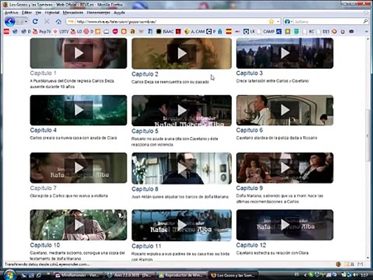Open the CAMP bookmark

point(266,31)
